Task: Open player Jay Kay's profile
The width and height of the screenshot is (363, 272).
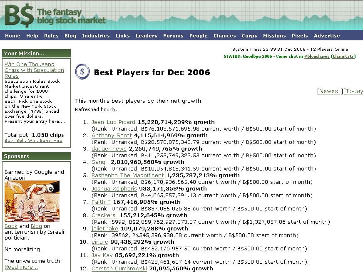Action: [x=102, y=255]
